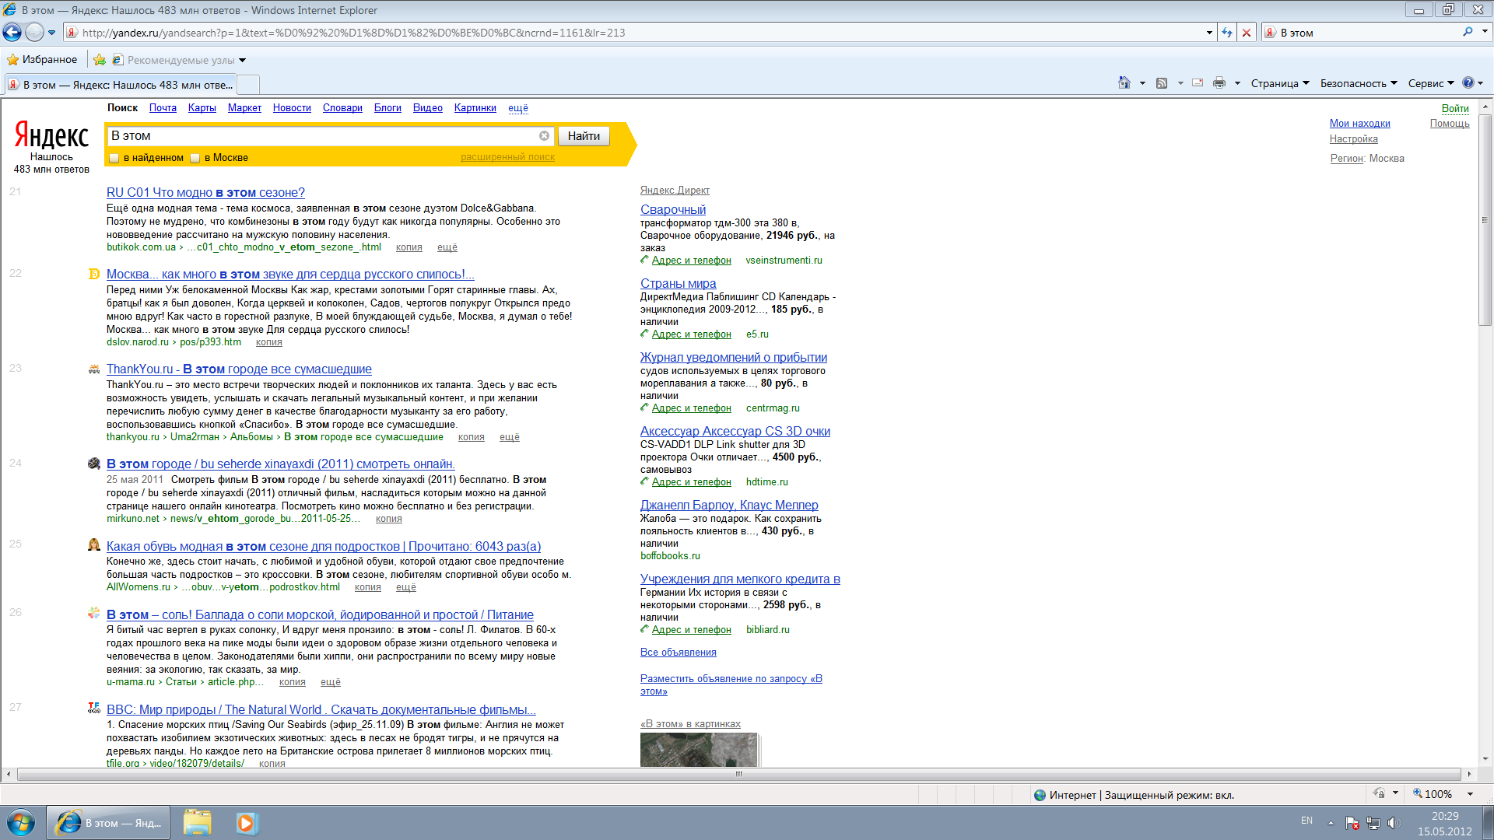Click the RSS feeds icon
The width and height of the screenshot is (1494, 840).
click(1162, 83)
